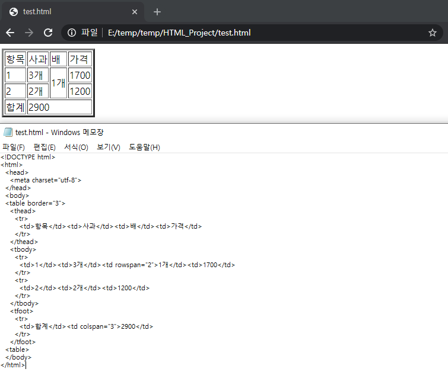Click the 3개 table cell
Screen dimensions: 448x372
(38, 75)
